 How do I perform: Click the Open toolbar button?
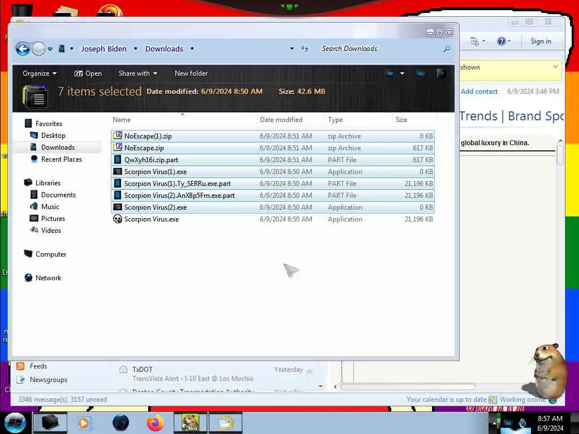coord(88,73)
